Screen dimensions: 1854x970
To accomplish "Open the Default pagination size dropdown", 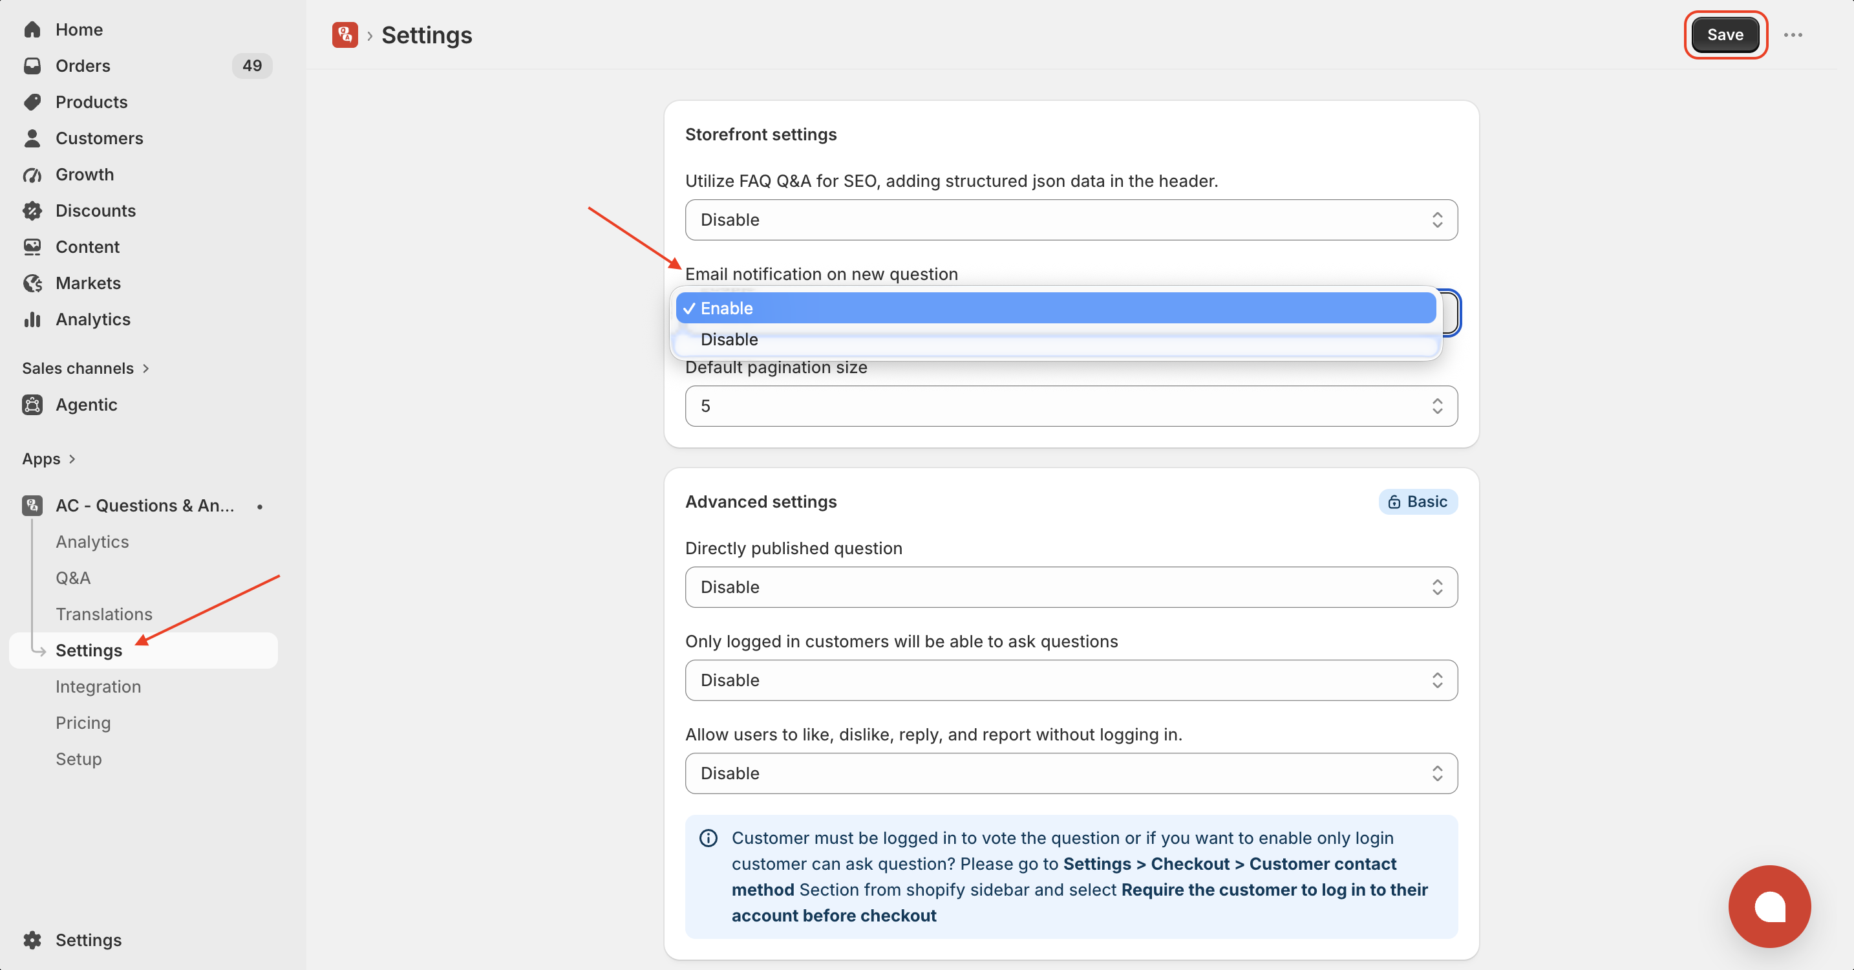I will pos(1071,406).
